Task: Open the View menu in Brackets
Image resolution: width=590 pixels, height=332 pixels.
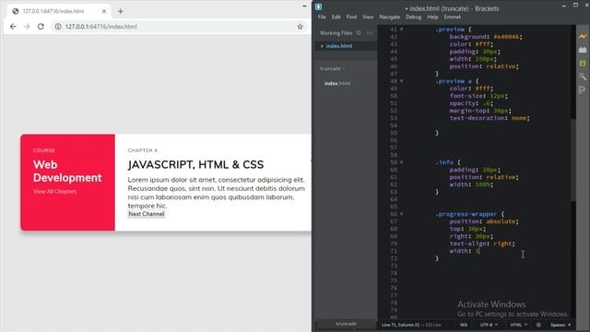Action: (x=368, y=17)
